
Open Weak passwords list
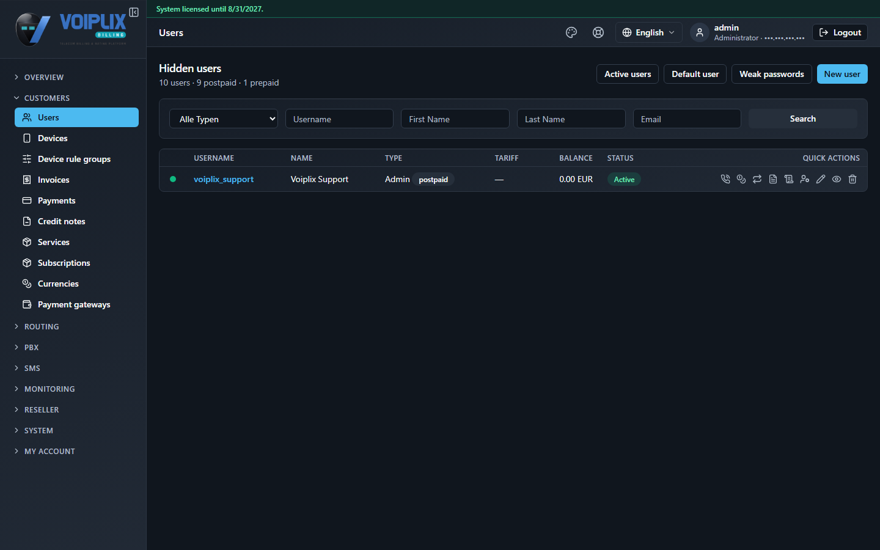[x=772, y=74]
